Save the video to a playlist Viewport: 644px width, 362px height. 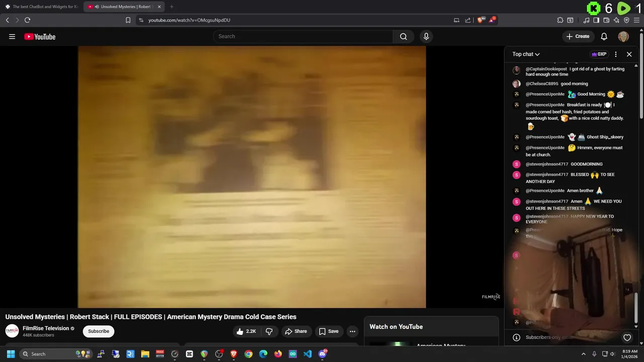pos(329,331)
